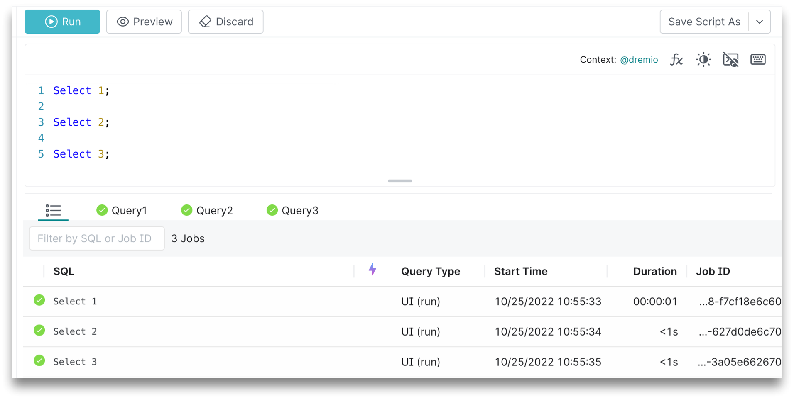Click the lightning acceleration column header
Image resolution: width=794 pixels, height=399 pixels.
(372, 270)
